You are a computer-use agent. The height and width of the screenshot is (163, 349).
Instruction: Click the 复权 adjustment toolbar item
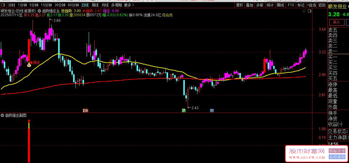tap(240, 5)
